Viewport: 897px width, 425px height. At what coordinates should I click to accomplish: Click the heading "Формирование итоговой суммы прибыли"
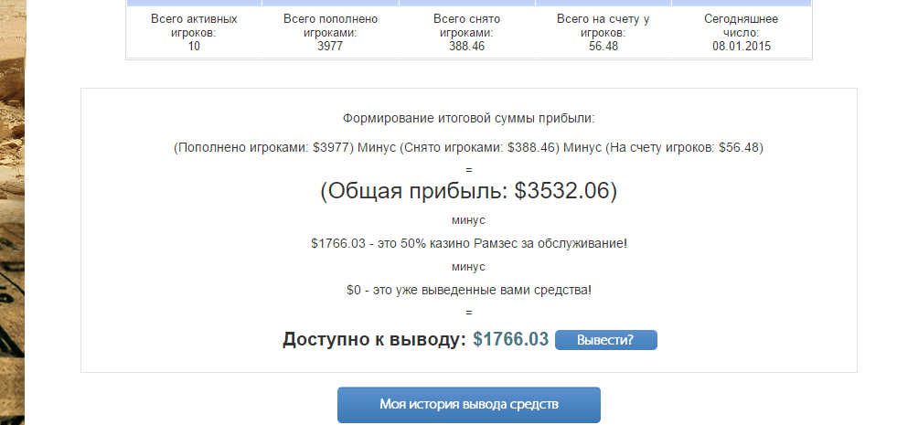coord(468,119)
